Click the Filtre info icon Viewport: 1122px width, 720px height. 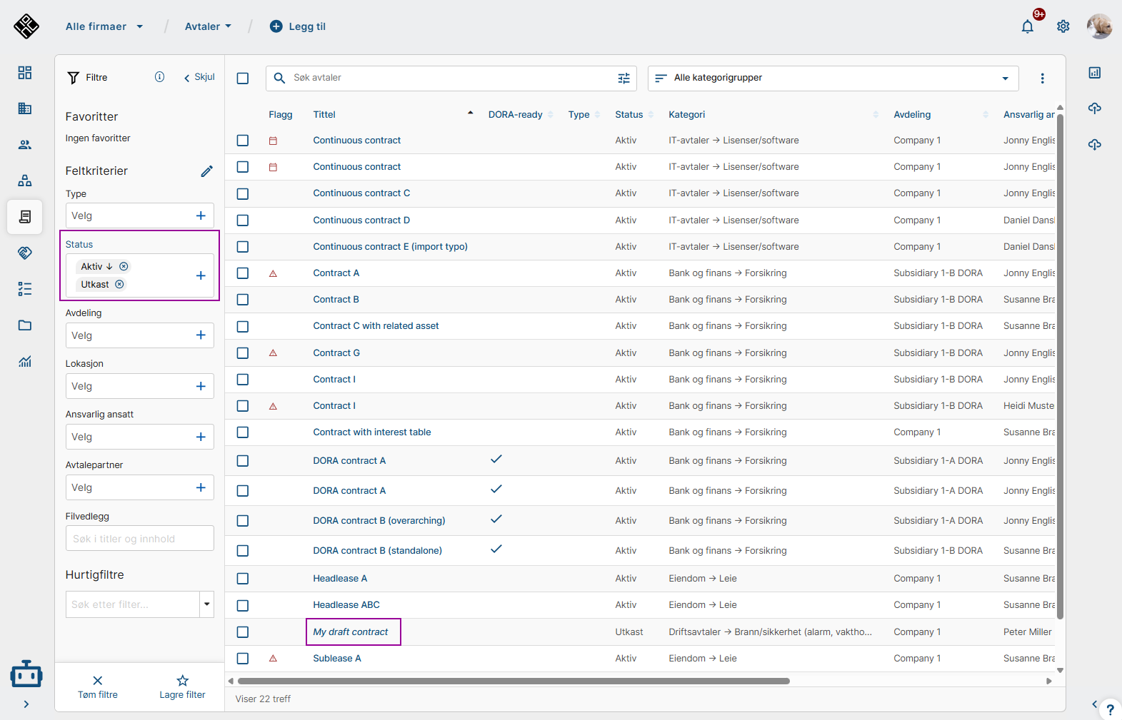pos(159,77)
